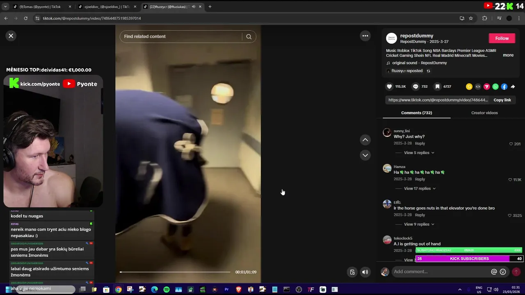Close the ftuzeyLT browser tab
The height and width of the screenshot is (295, 525).
point(200,7)
